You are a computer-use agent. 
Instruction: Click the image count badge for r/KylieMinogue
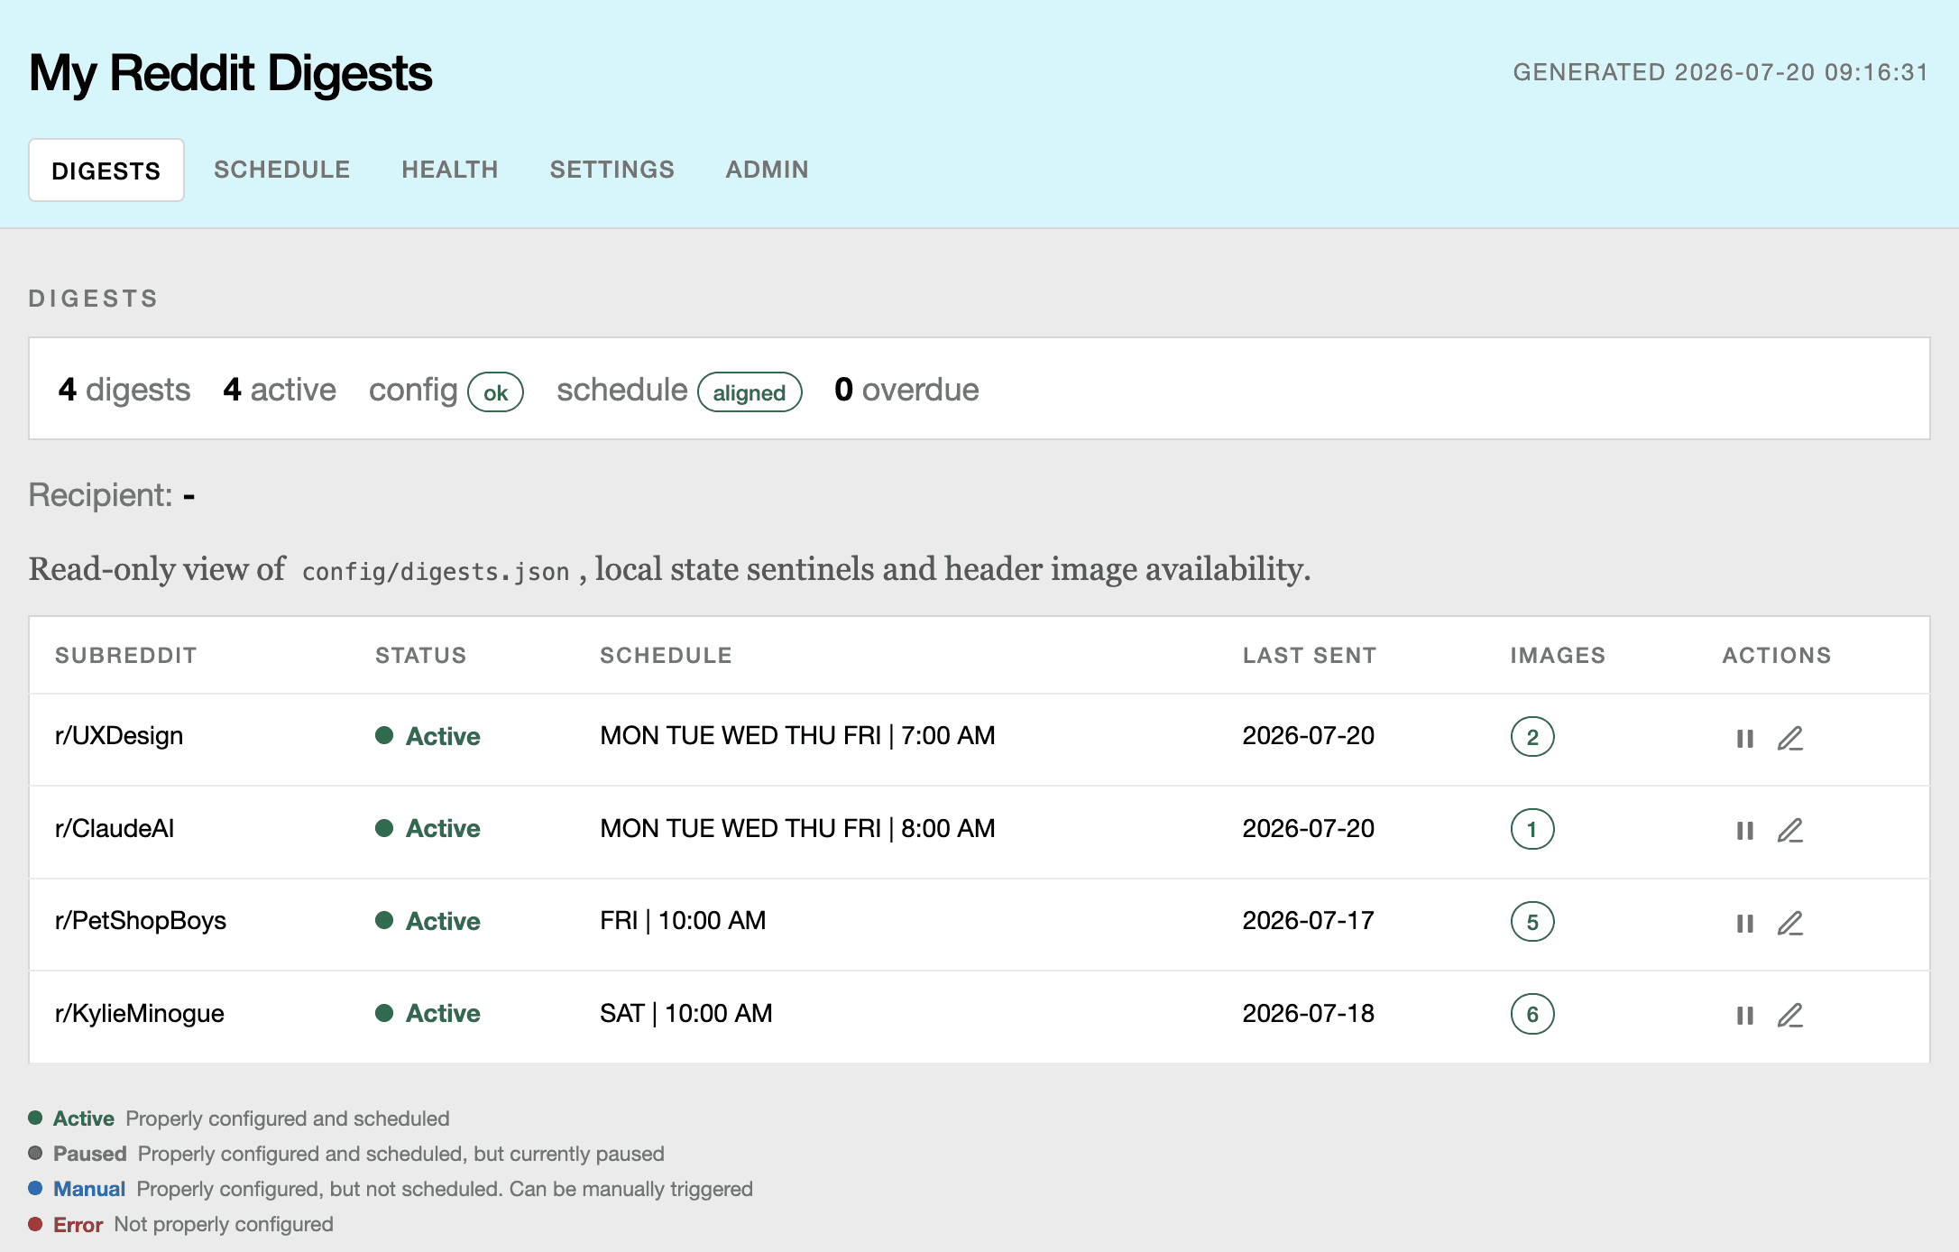click(x=1532, y=1014)
